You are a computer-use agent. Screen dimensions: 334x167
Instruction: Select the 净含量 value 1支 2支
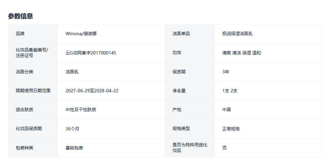(x=230, y=91)
